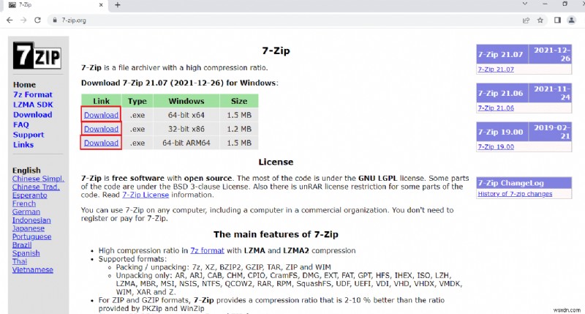This screenshot has height=314, width=585.
Task: Bookmark this page with star icon
Action: point(540,20)
